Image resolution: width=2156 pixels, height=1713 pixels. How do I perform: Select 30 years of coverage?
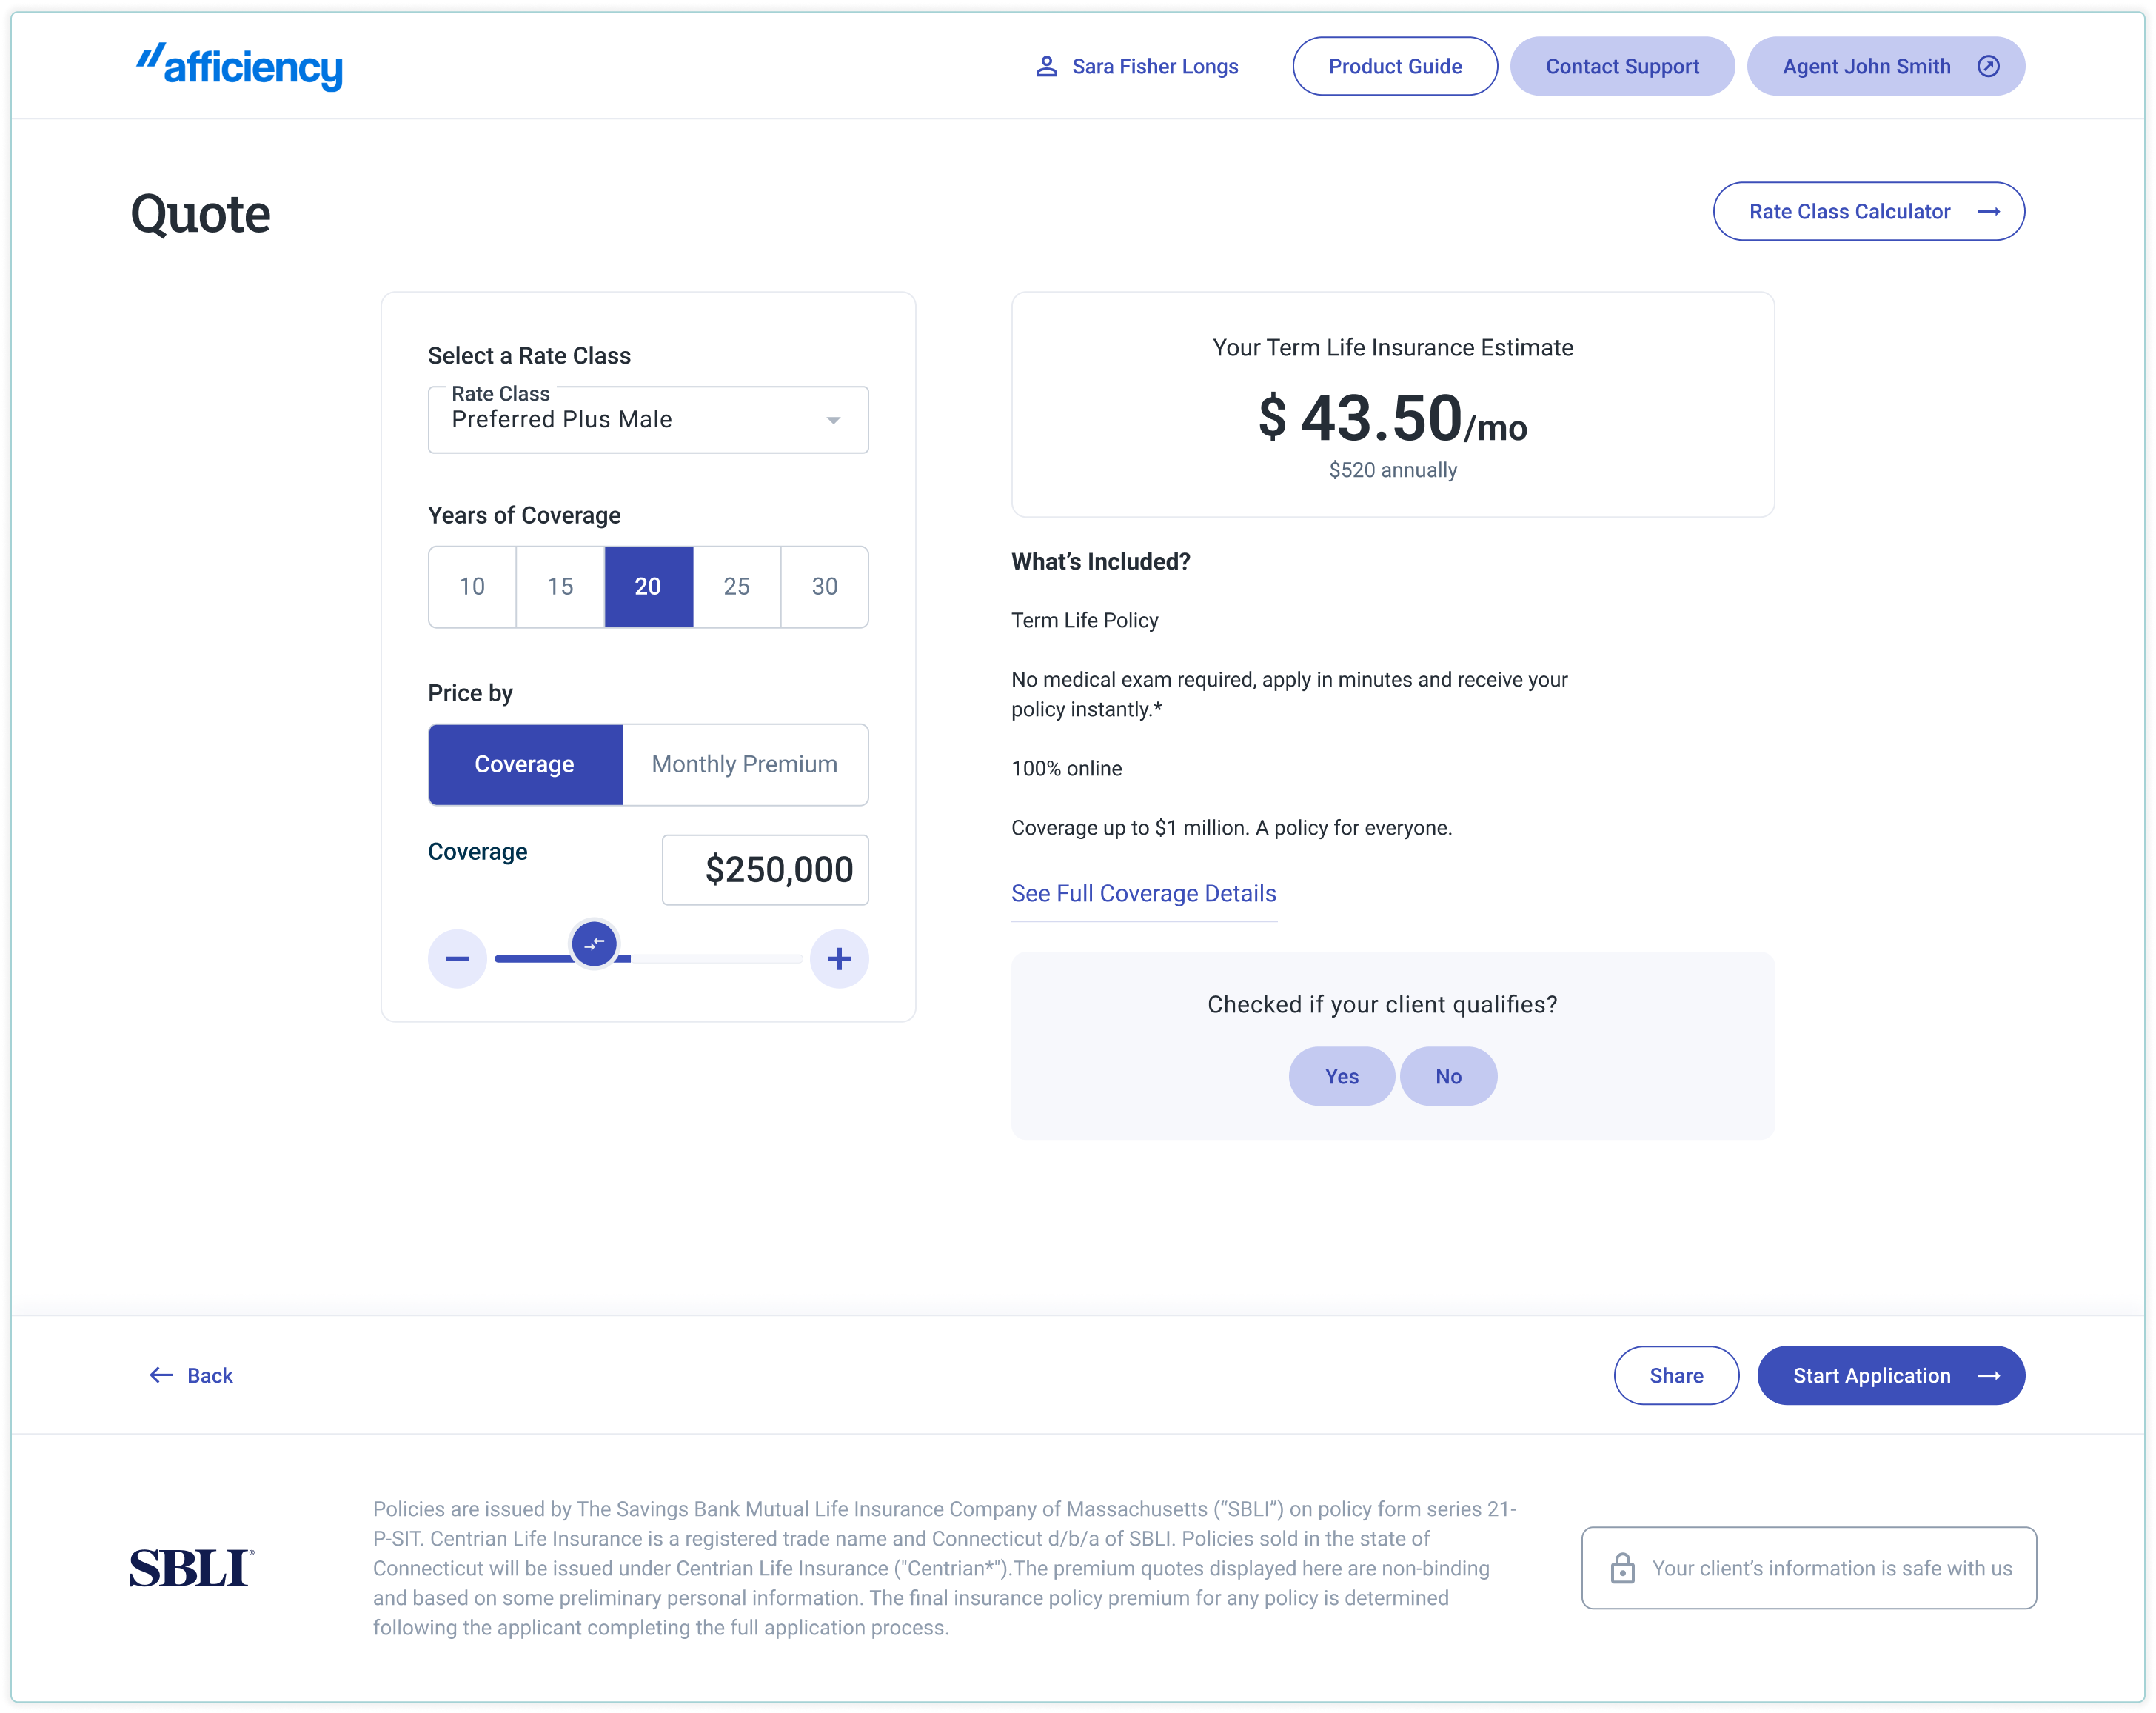(x=824, y=586)
